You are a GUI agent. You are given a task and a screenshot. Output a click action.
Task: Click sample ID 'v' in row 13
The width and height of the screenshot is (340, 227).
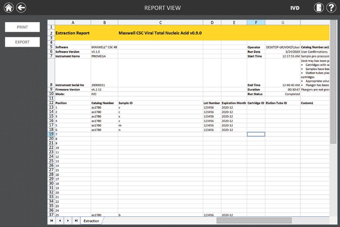(161, 108)
